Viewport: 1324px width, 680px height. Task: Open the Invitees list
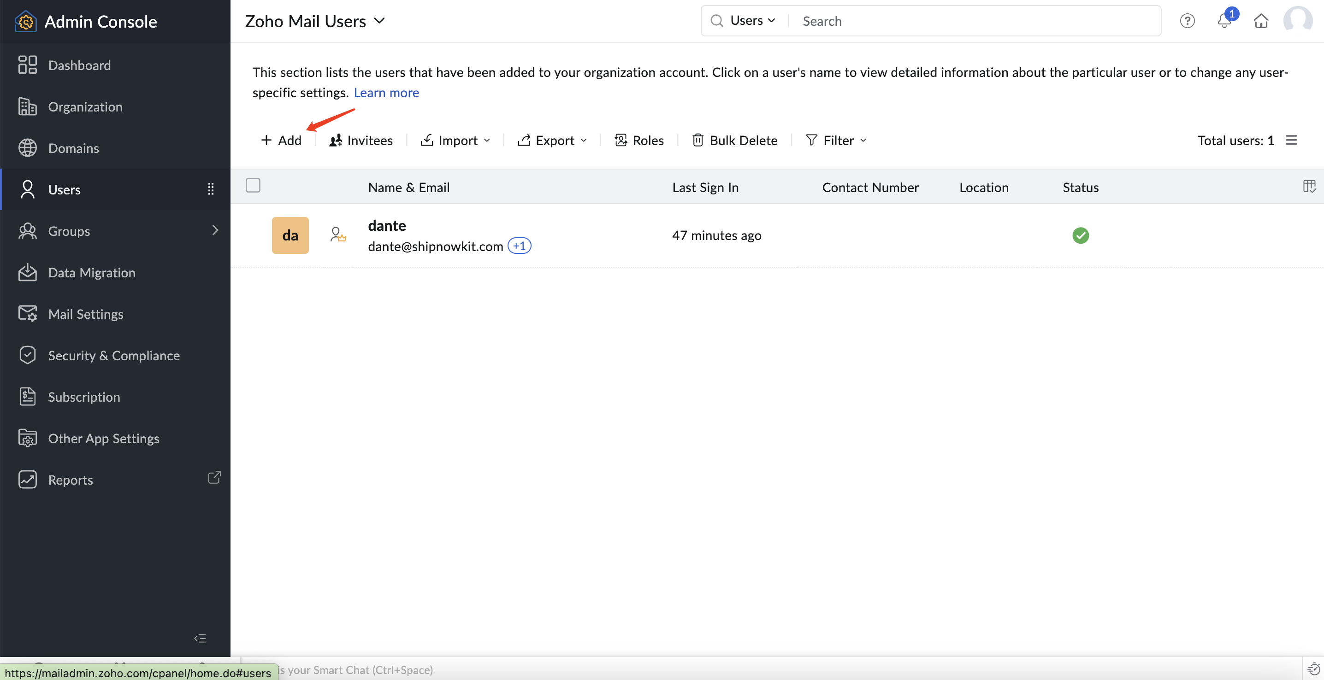[x=361, y=140]
